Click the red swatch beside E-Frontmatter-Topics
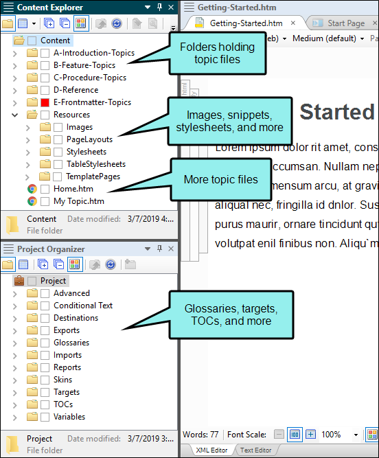The height and width of the screenshot is (458, 379). 45,102
